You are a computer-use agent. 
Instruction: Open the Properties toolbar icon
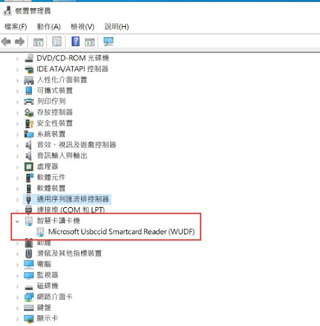[57, 42]
